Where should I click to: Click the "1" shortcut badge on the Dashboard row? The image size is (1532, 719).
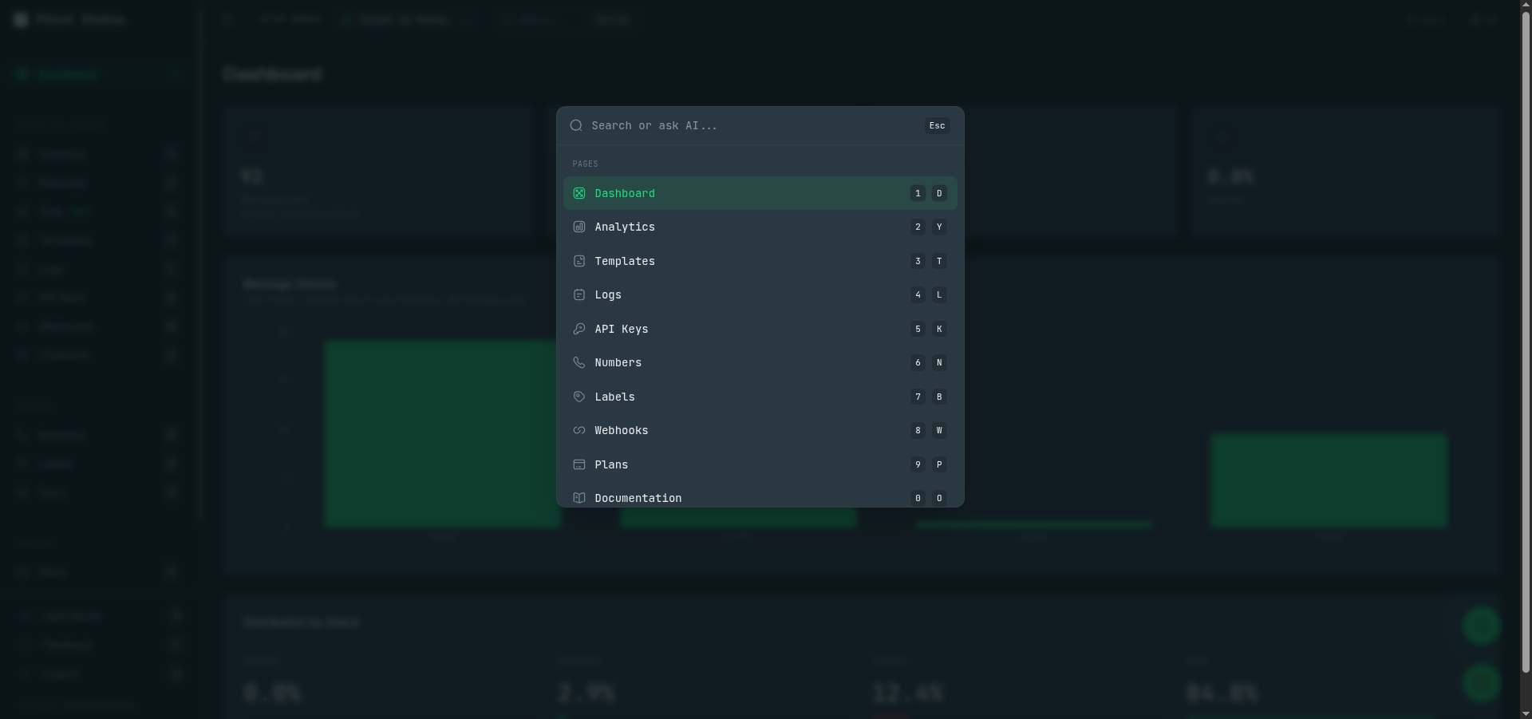[x=918, y=193]
